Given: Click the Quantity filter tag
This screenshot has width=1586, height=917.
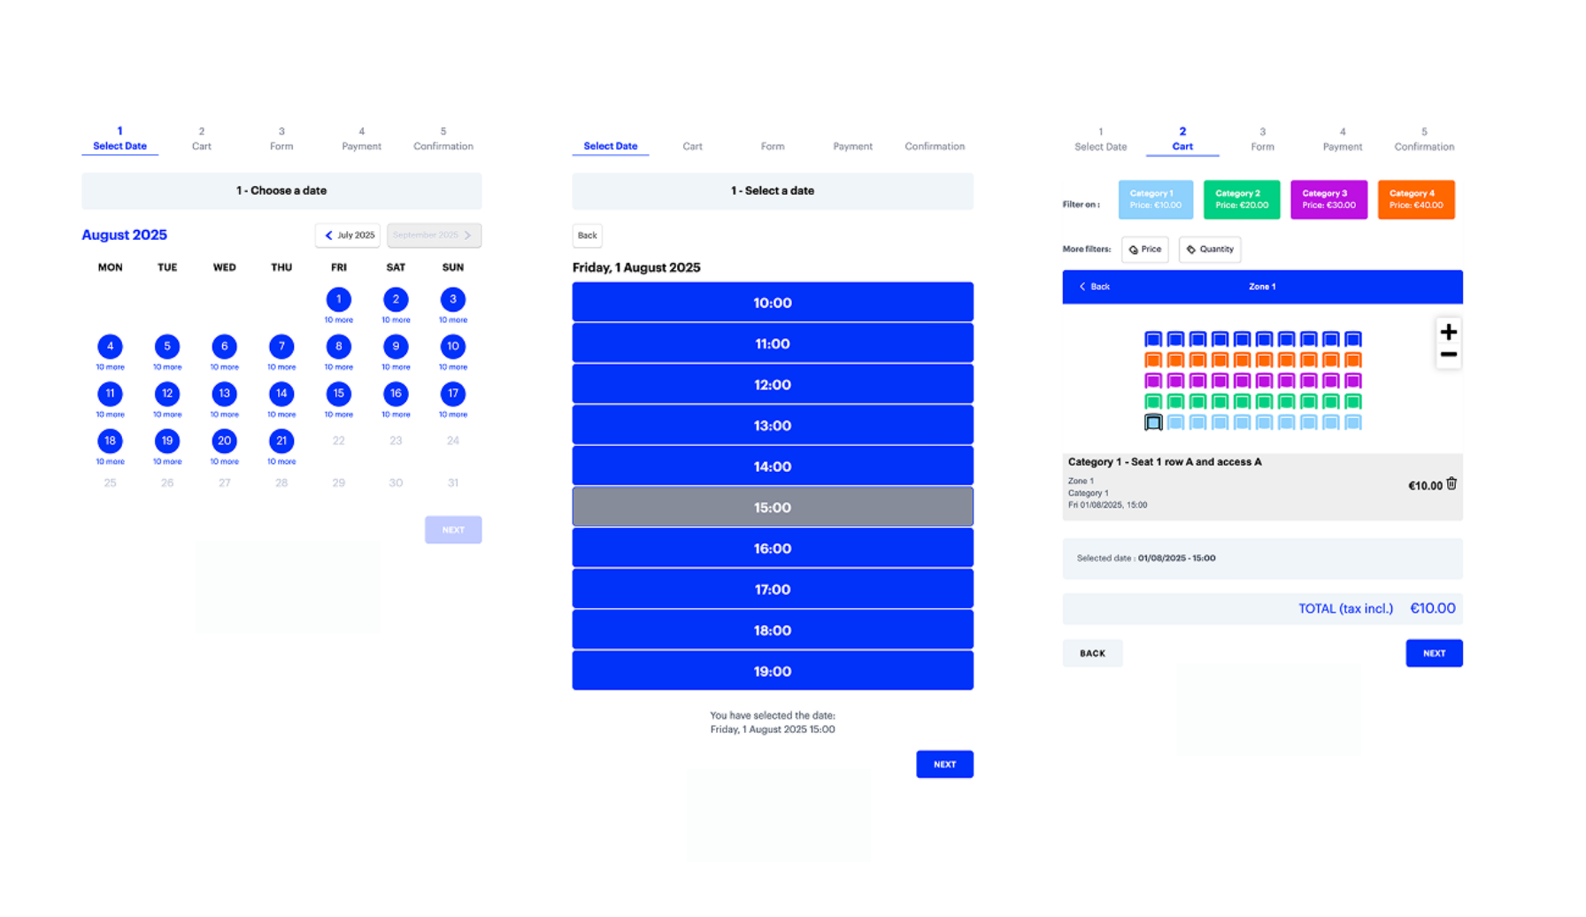Looking at the screenshot, I should coord(1209,250).
